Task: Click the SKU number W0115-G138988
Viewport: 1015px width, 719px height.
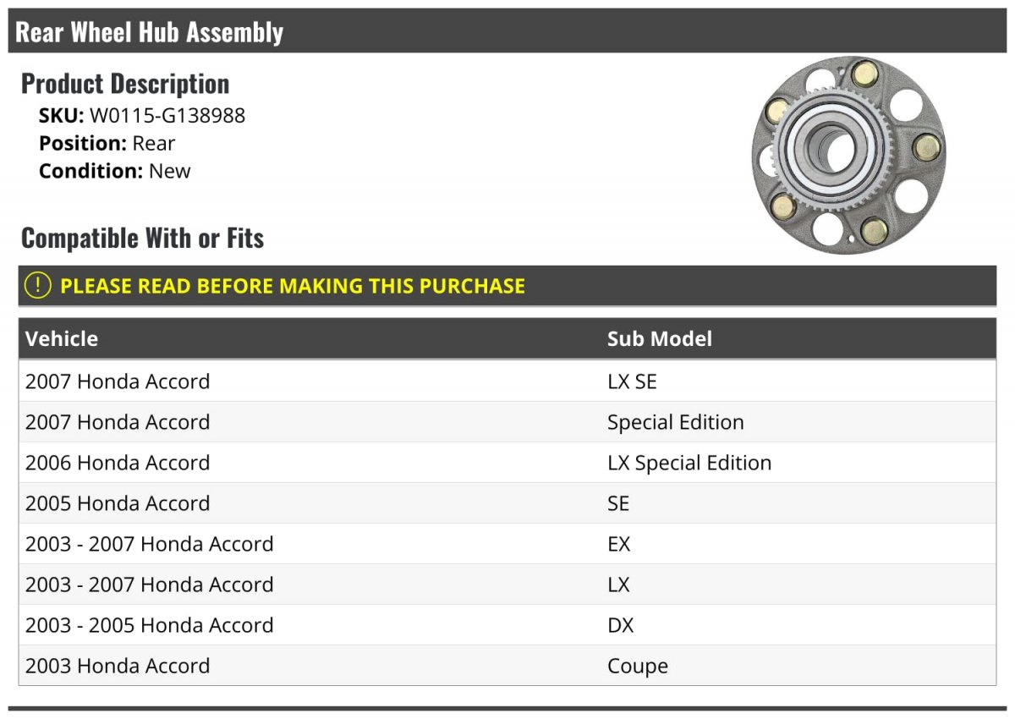Action: point(167,116)
